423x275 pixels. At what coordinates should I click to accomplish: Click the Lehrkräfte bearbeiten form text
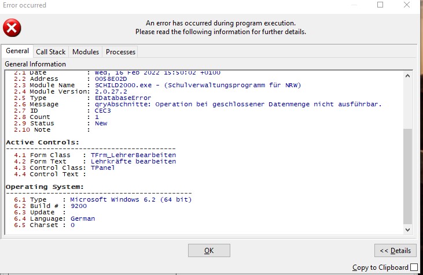(133, 161)
